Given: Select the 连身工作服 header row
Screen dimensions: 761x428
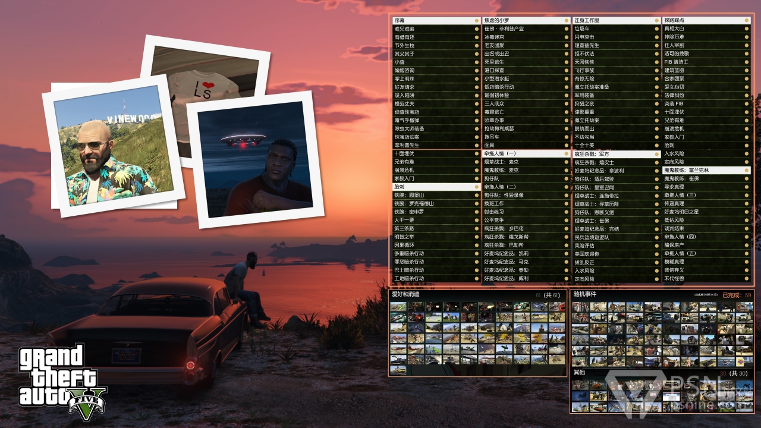Looking at the screenshot, I should tap(616, 20).
